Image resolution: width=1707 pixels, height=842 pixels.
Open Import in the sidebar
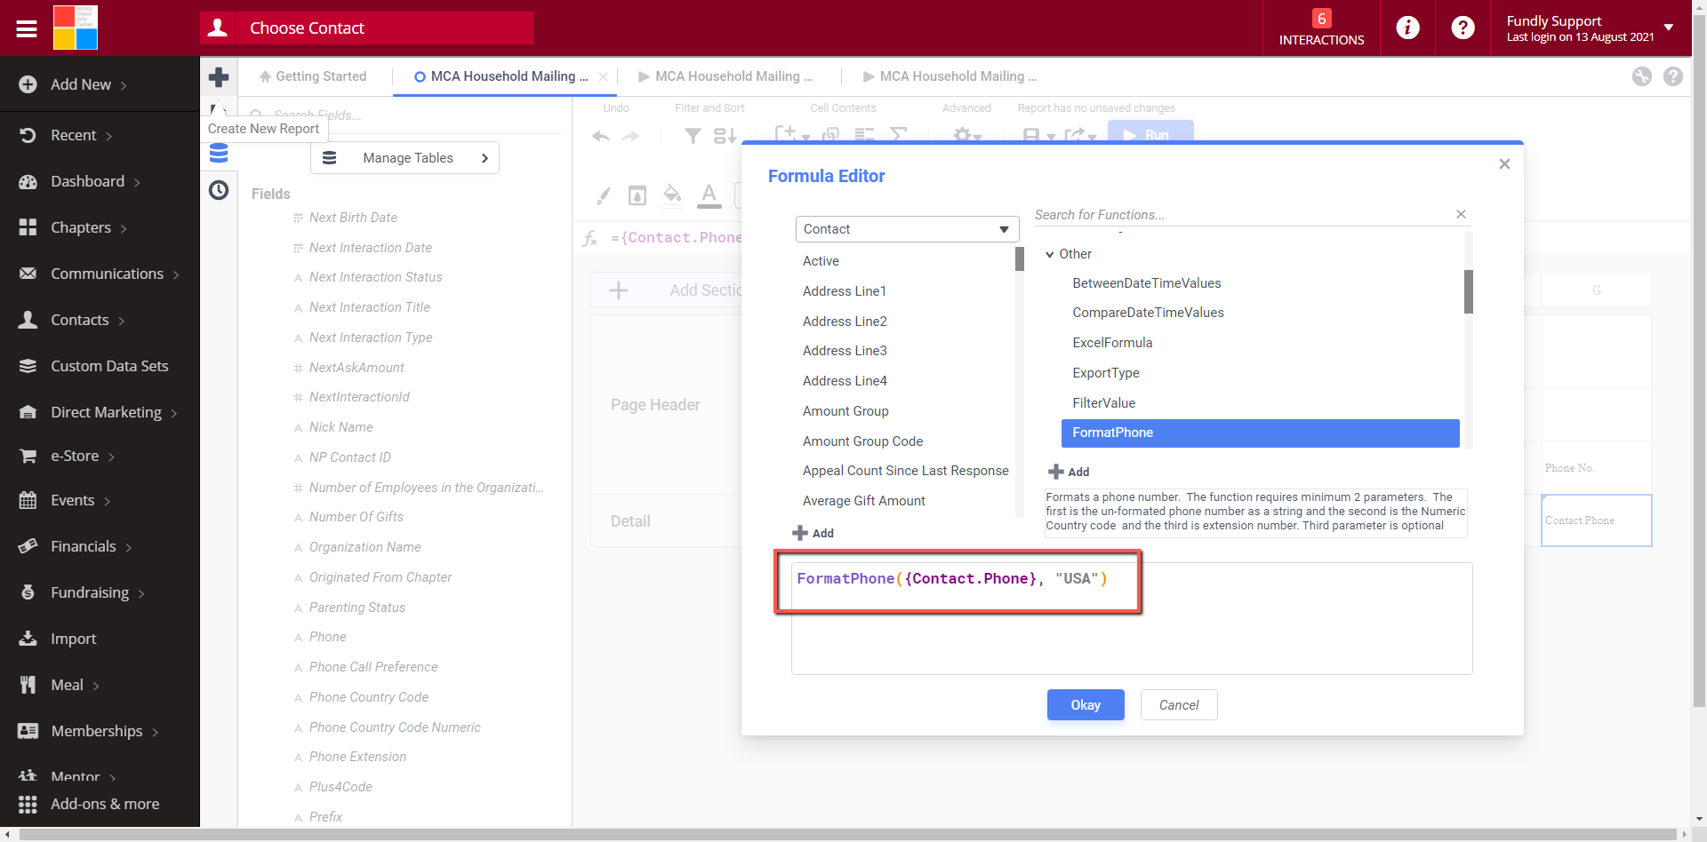point(100,639)
